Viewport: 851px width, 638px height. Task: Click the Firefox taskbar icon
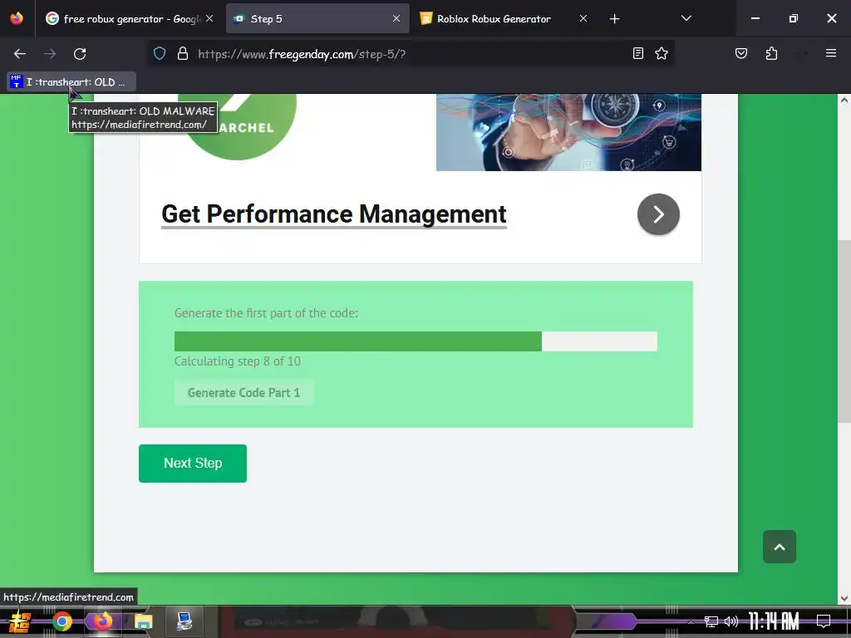102,621
